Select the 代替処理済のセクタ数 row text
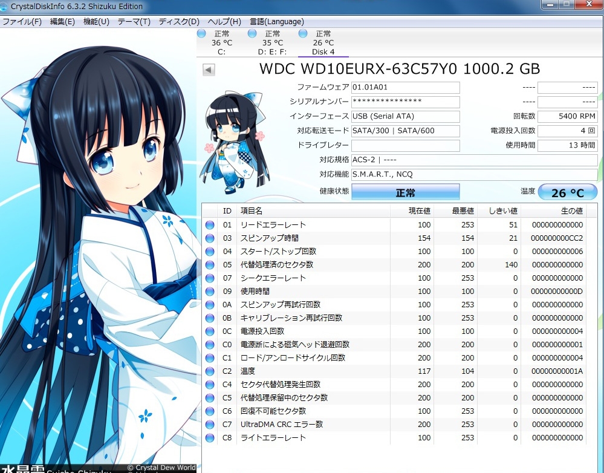Image resolution: width=604 pixels, height=473 pixels. 276,265
